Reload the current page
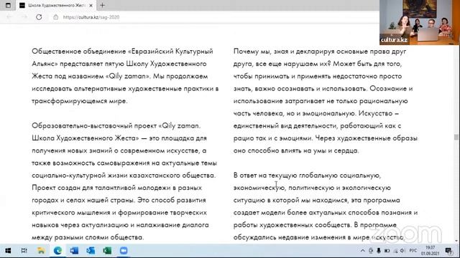 point(39,17)
